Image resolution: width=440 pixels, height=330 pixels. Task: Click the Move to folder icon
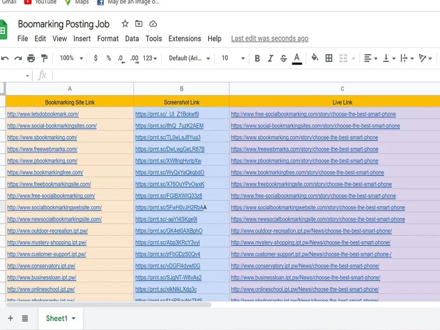click(x=139, y=24)
